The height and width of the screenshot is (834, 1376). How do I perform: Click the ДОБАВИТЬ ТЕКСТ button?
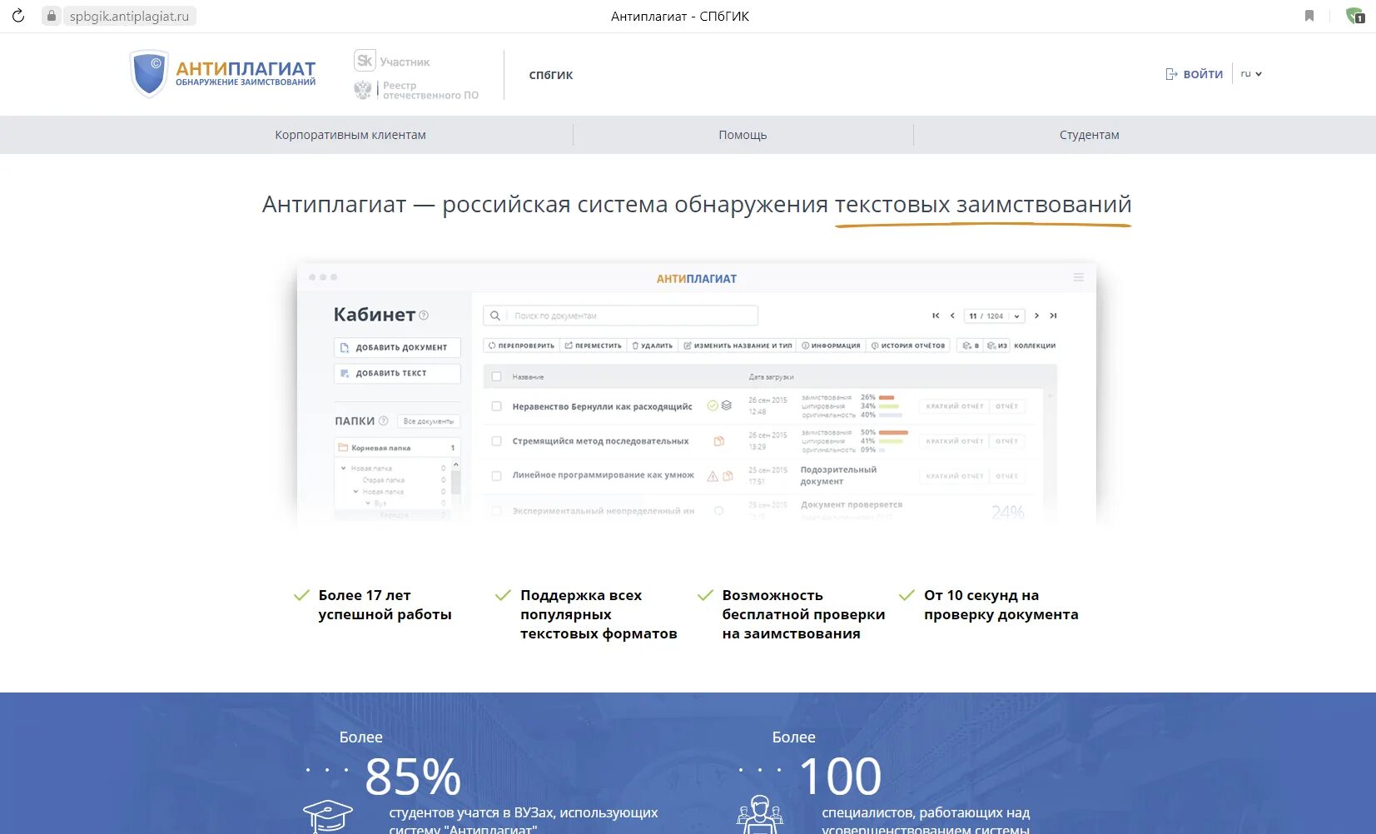click(x=397, y=374)
